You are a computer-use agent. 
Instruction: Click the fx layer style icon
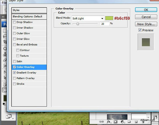(x=109, y=122)
